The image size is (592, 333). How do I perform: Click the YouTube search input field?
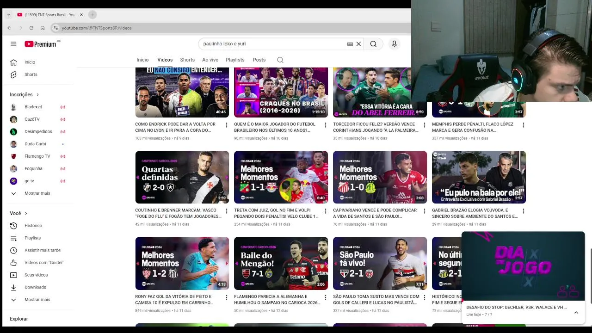coord(273,44)
